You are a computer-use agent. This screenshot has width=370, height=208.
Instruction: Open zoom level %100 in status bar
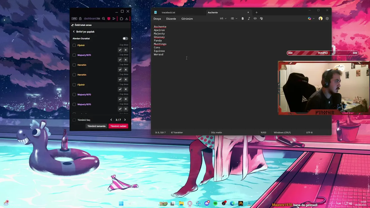coord(263,133)
